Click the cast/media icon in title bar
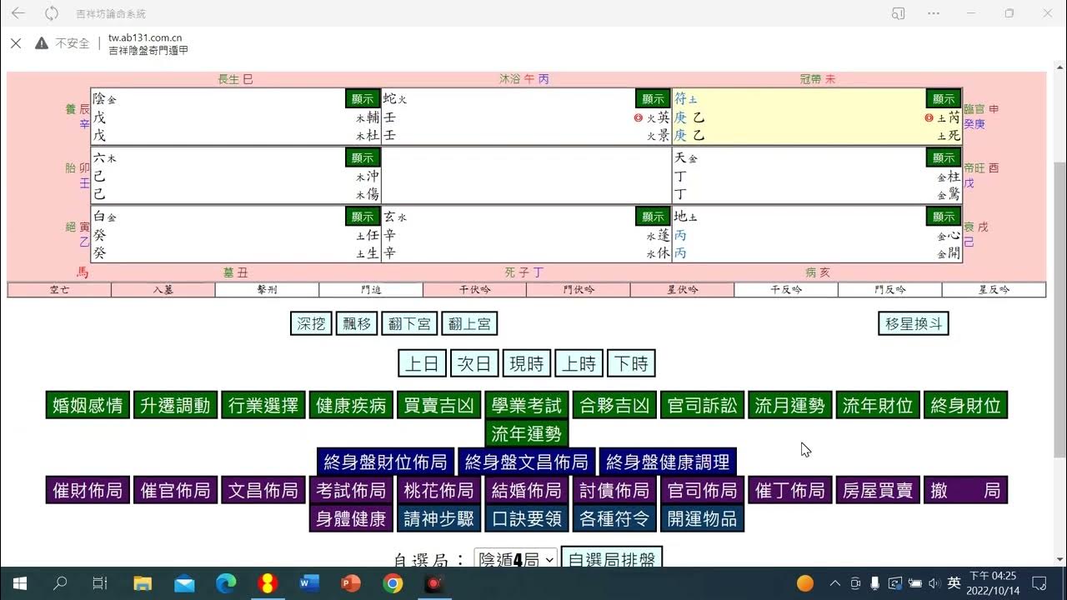The image size is (1067, 600). (x=898, y=13)
